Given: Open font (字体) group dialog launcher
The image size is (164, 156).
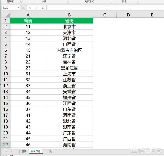Looking at the screenshot, I should tap(67, 2).
